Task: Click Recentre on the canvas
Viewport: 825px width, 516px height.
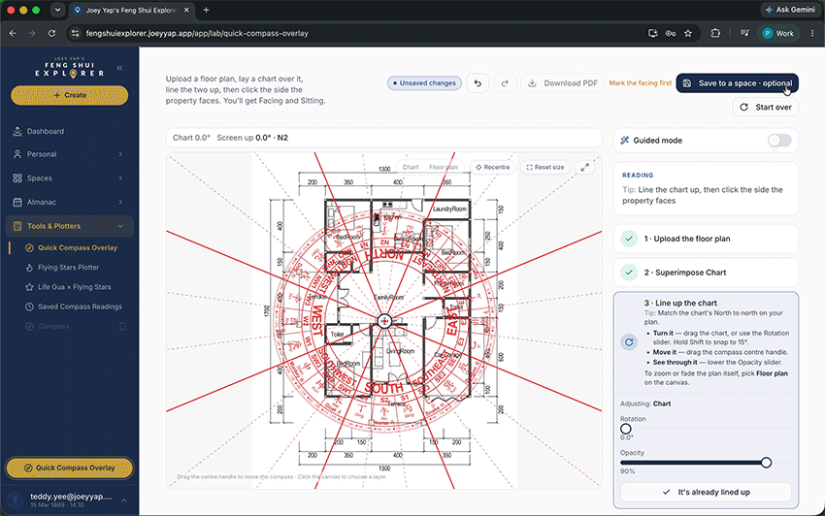Action: tap(492, 167)
